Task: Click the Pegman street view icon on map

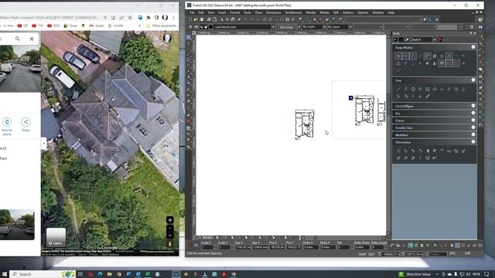Action: click(170, 244)
